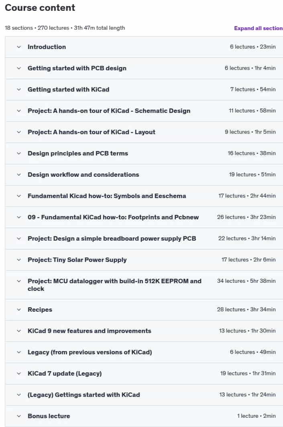Click the chevron for Design principles and PCB terms
The image size is (283, 427).
(19, 153)
